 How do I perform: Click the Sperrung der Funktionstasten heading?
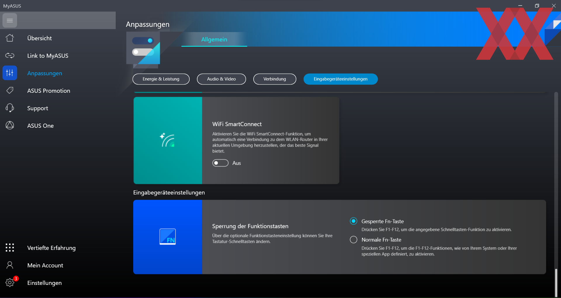coord(250,226)
